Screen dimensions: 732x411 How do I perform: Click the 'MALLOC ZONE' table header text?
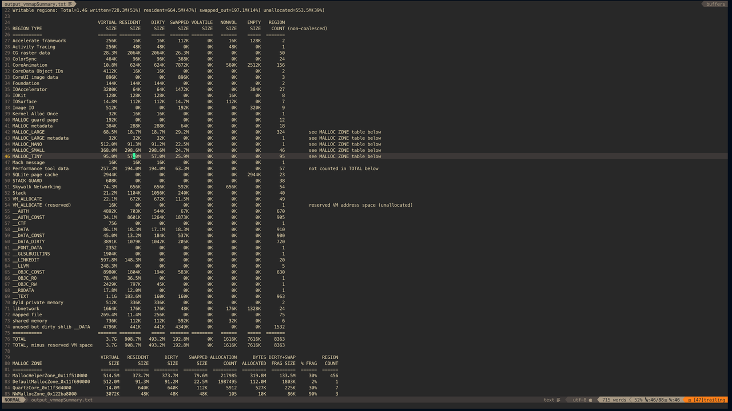point(27,363)
